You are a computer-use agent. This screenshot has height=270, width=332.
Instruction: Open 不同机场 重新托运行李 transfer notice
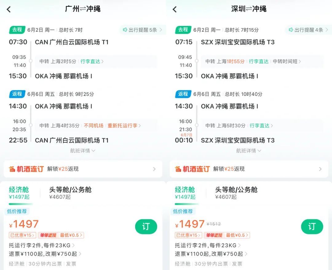click(x=96, y=126)
